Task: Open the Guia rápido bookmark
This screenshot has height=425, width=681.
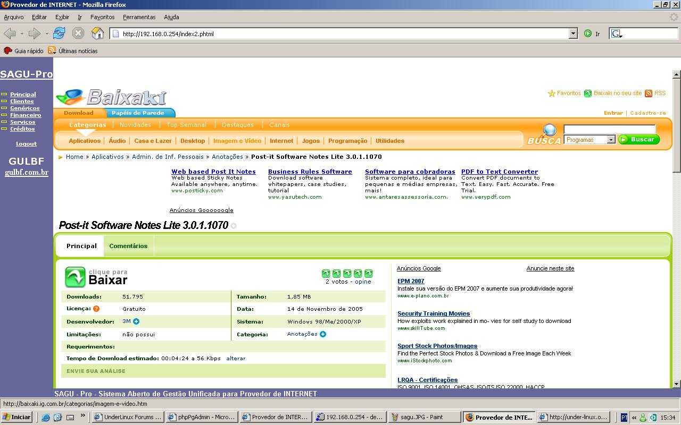Action: pyautogui.click(x=24, y=51)
